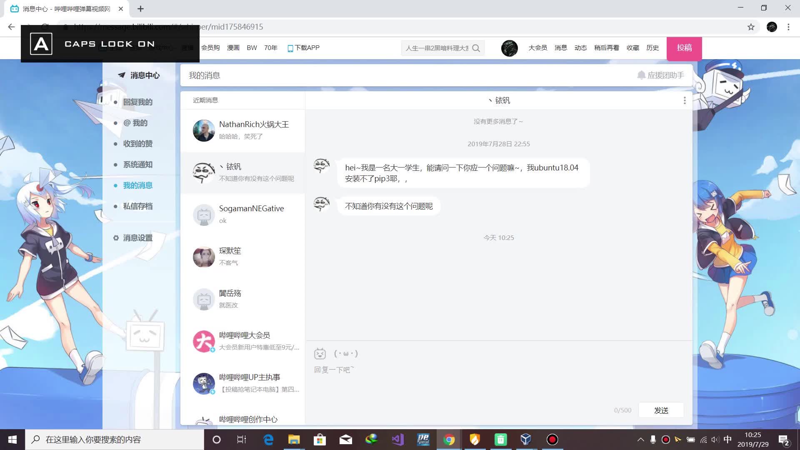Open the Chrome browser menu
The height and width of the screenshot is (450, 800).
[x=788, y=27]
